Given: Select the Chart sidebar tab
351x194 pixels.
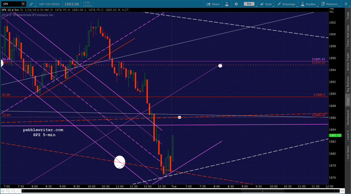Looking at the screenshot, I should (x=348, y=101).
